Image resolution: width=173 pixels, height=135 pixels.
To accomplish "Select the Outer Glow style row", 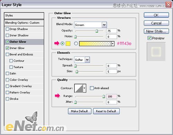I will point(24,42).
